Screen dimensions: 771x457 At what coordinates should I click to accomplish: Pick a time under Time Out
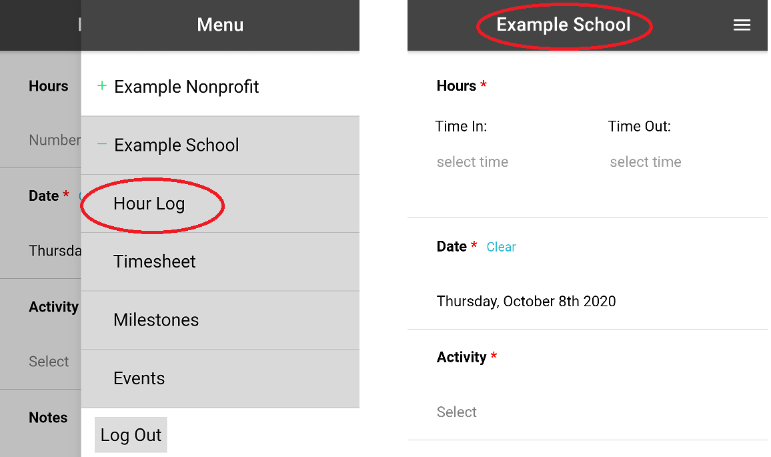pos(645,162)
